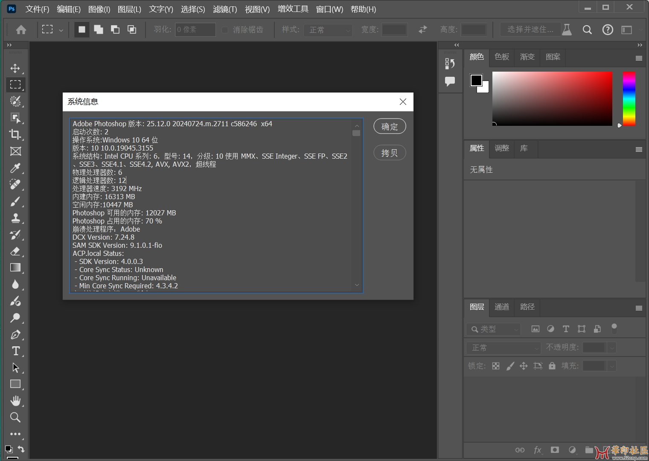
Task: Click the 确定 button in dialog
Action: (x=389, y=127)
